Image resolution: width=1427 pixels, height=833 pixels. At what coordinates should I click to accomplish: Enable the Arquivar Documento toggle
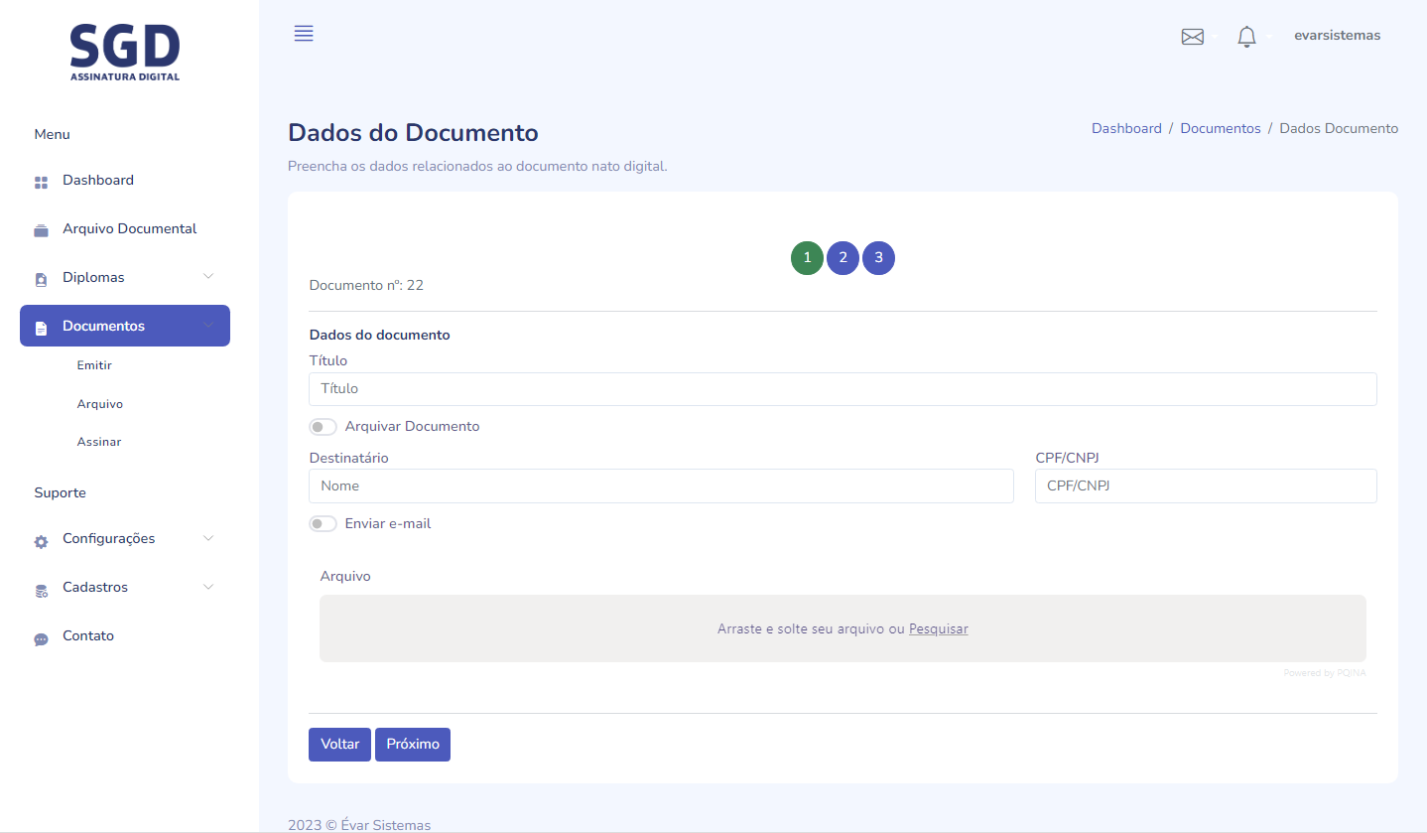(323, 427)
